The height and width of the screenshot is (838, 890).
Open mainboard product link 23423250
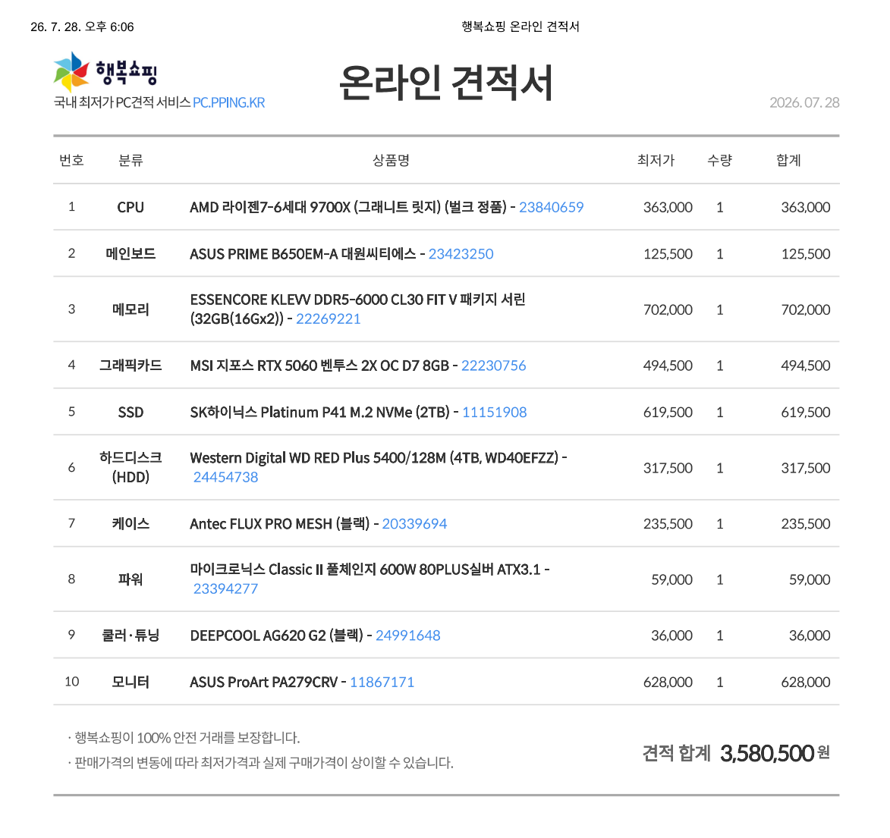tap(461, 253)
